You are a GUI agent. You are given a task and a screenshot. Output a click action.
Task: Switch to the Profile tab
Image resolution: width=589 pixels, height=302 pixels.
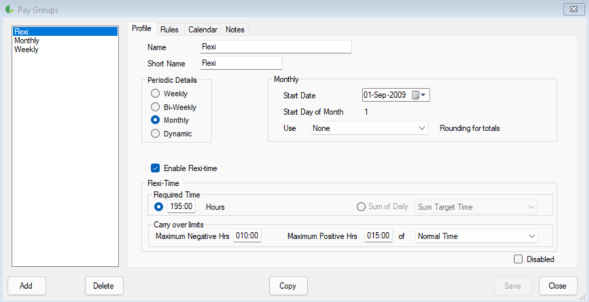pos(141,29)
